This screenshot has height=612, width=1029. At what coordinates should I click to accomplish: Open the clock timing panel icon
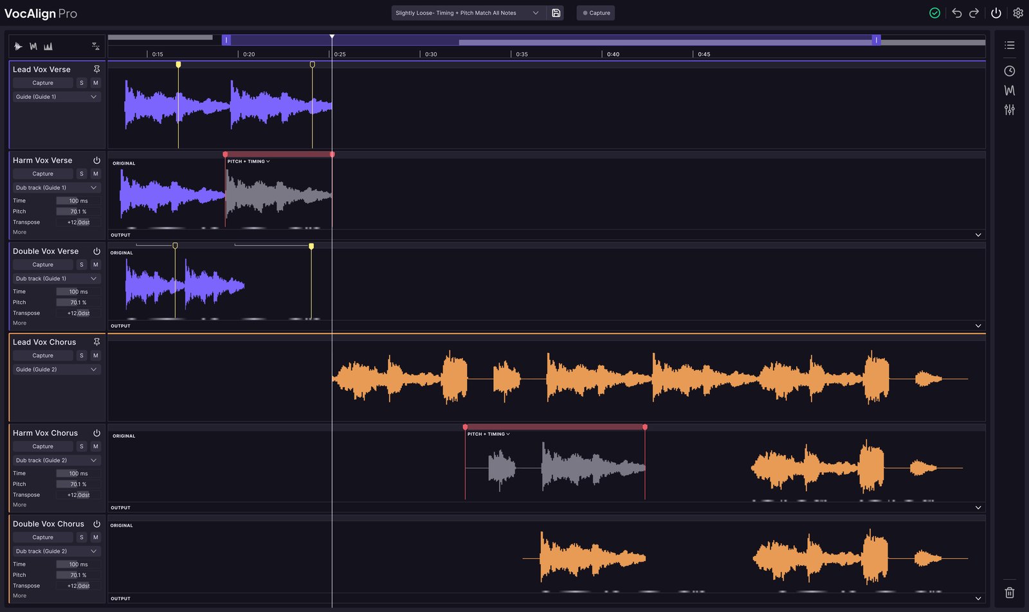tap(1010, 71)
